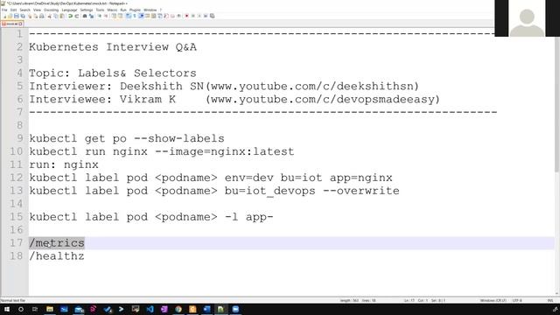Click the UTF-8 encoding status entry
Viewport: 560px width, 315px height.
[x=517, y=301]
